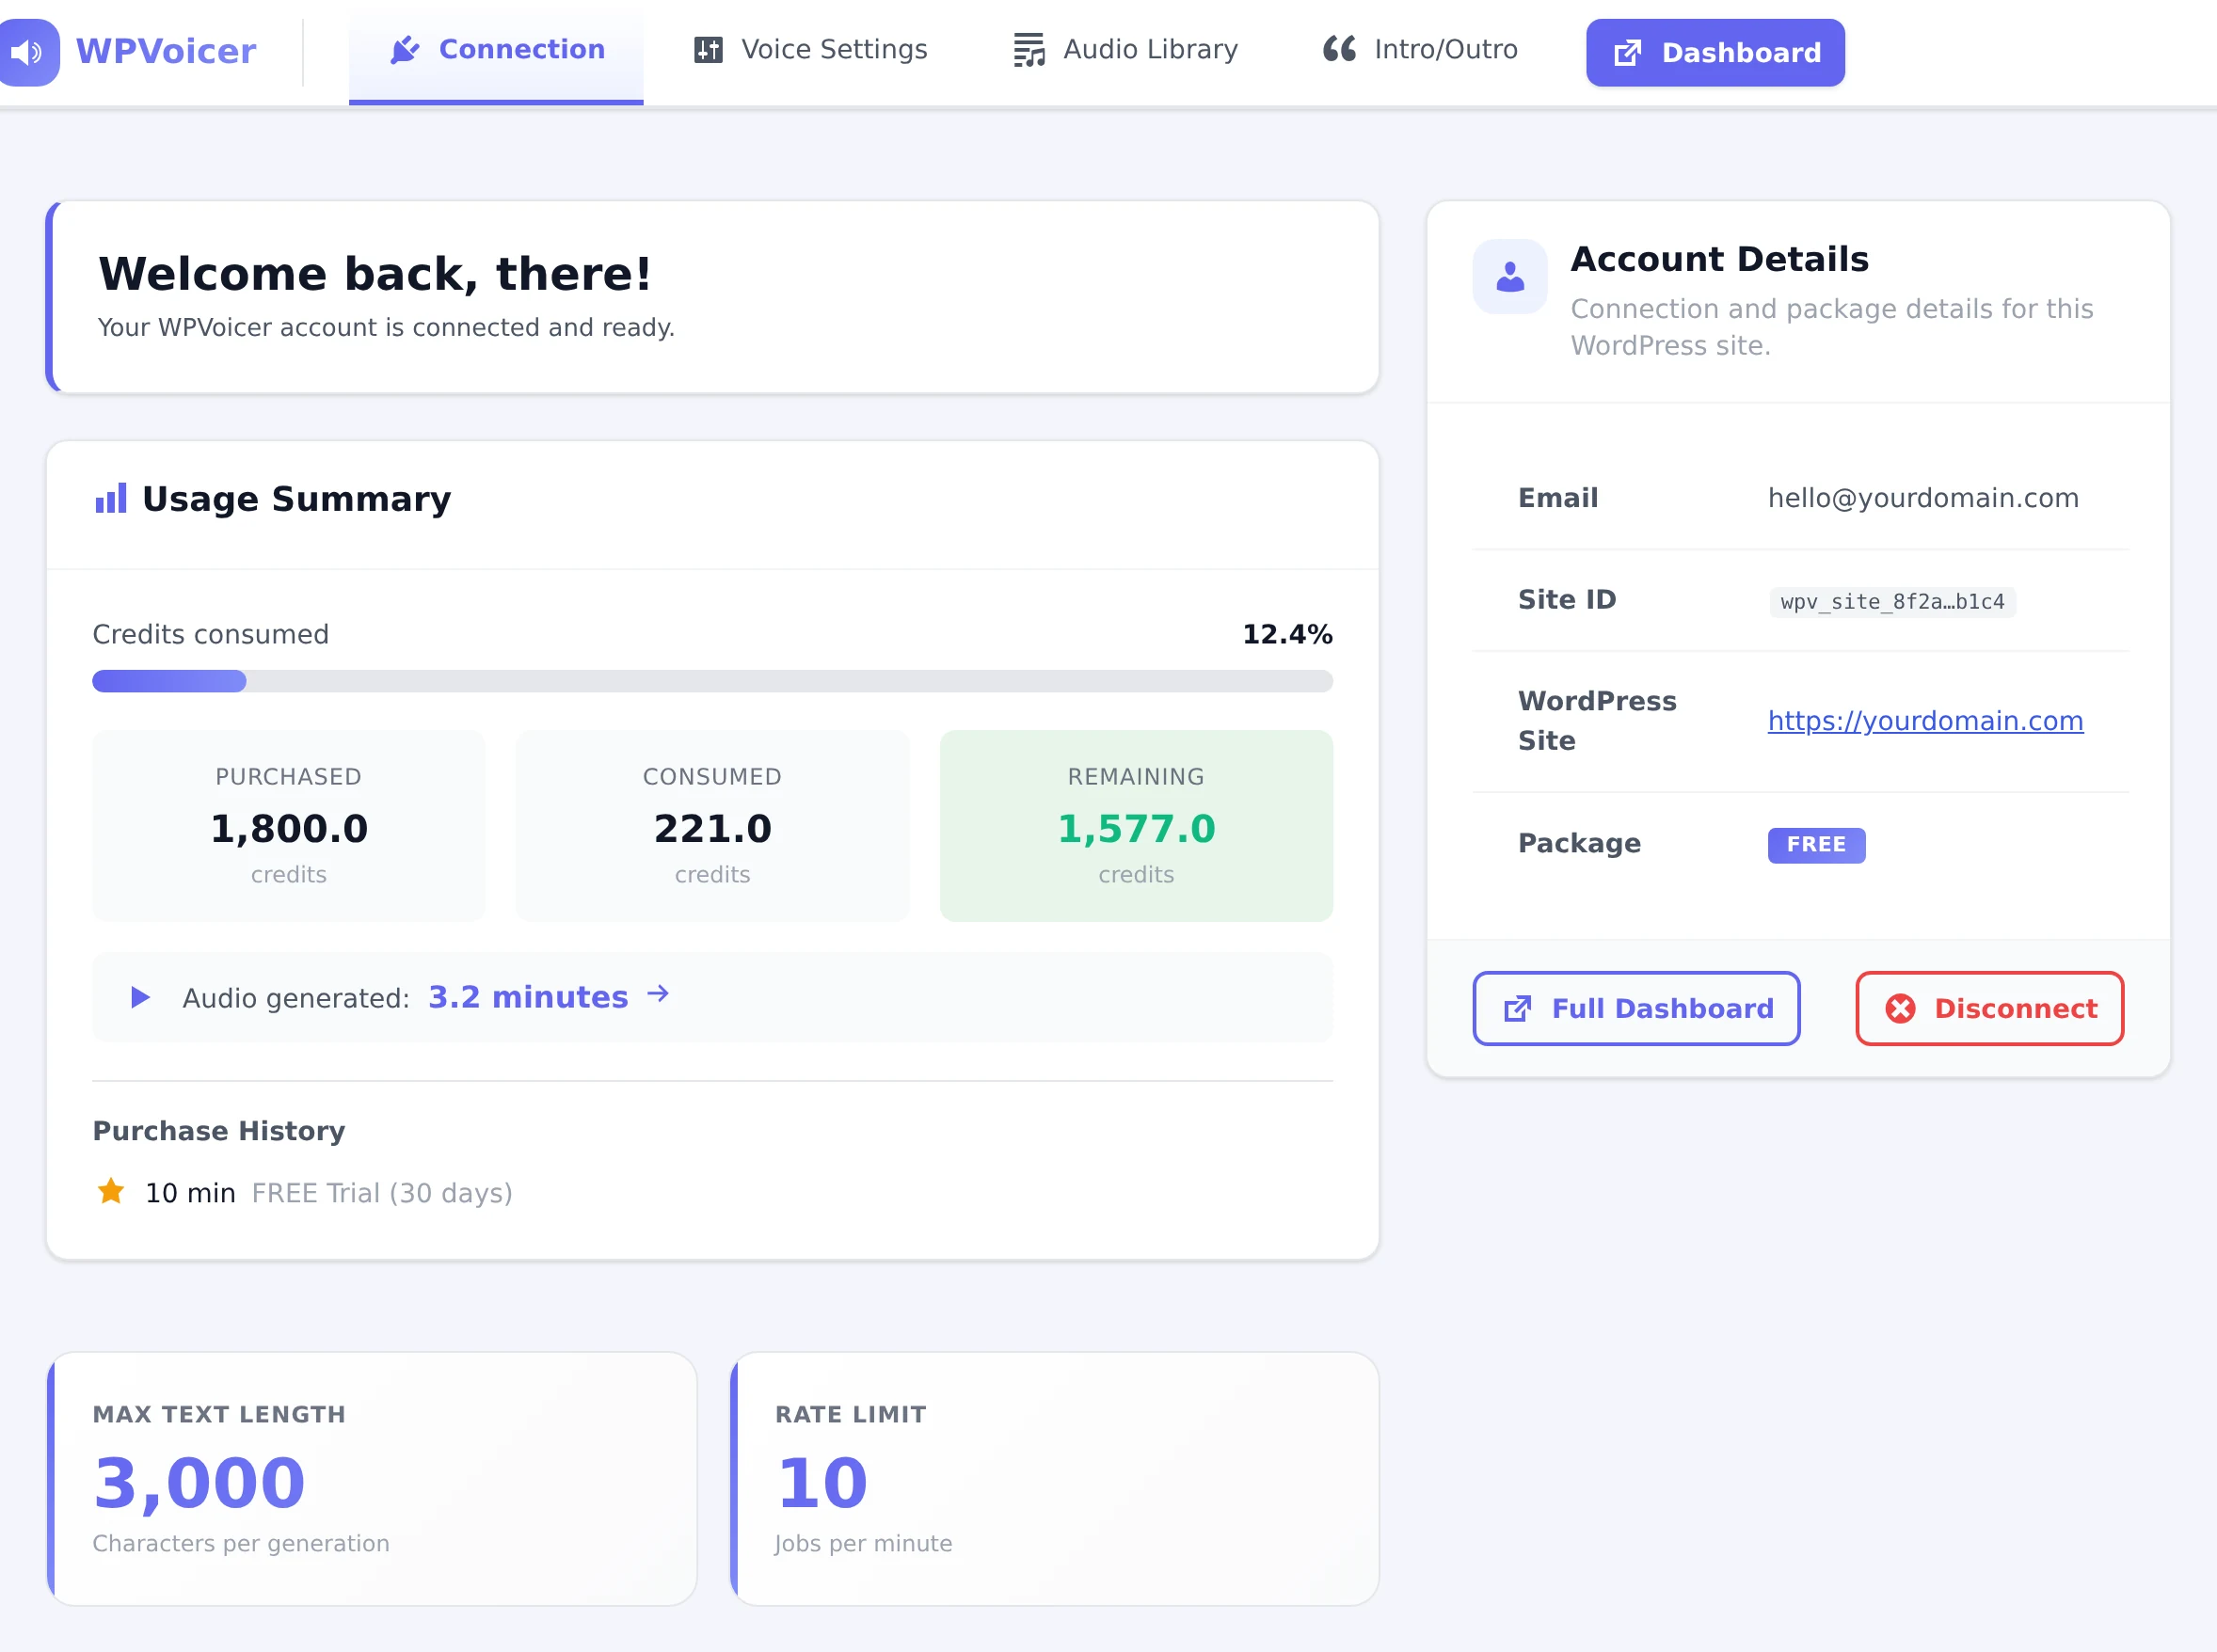The image size is (2217, 1652).
Task: Click the Max Text Length 3,000 value
Action: click(x=199, y=1482)
